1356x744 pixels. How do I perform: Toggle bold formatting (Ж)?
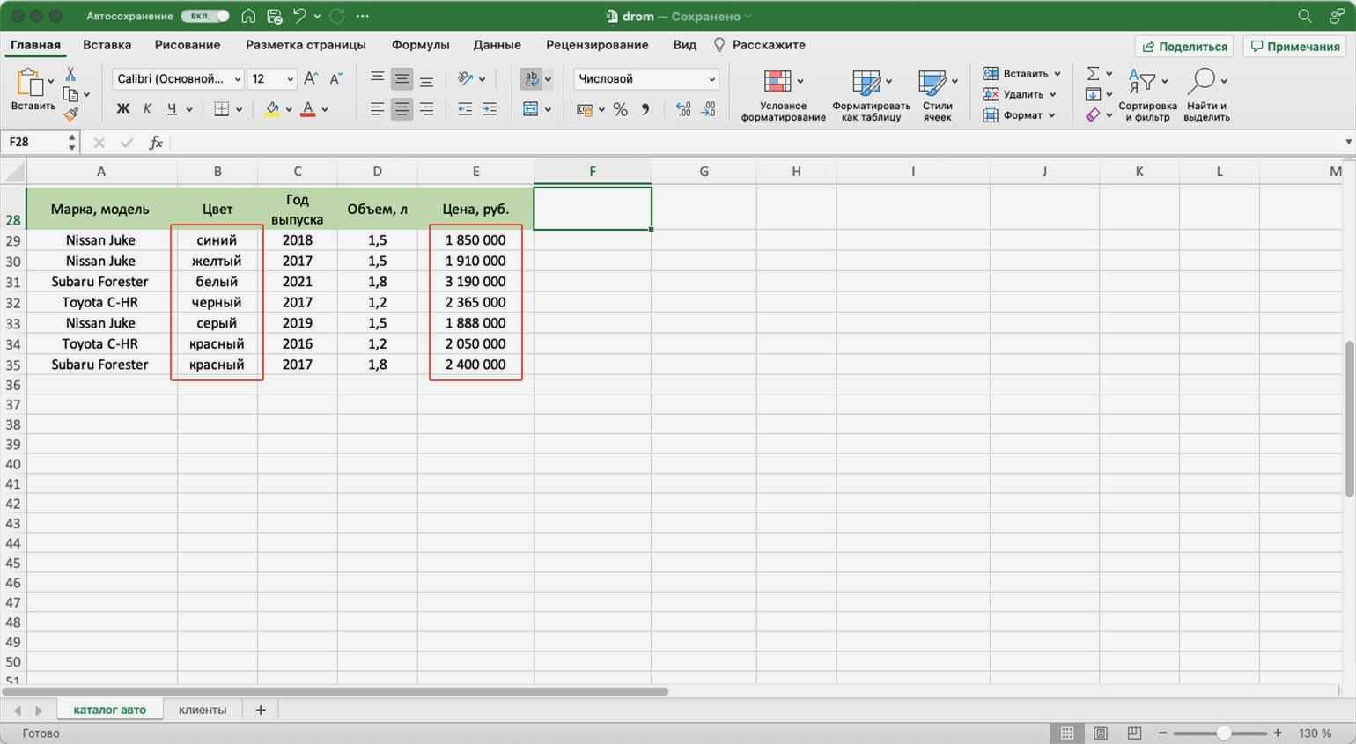[123, 109]
